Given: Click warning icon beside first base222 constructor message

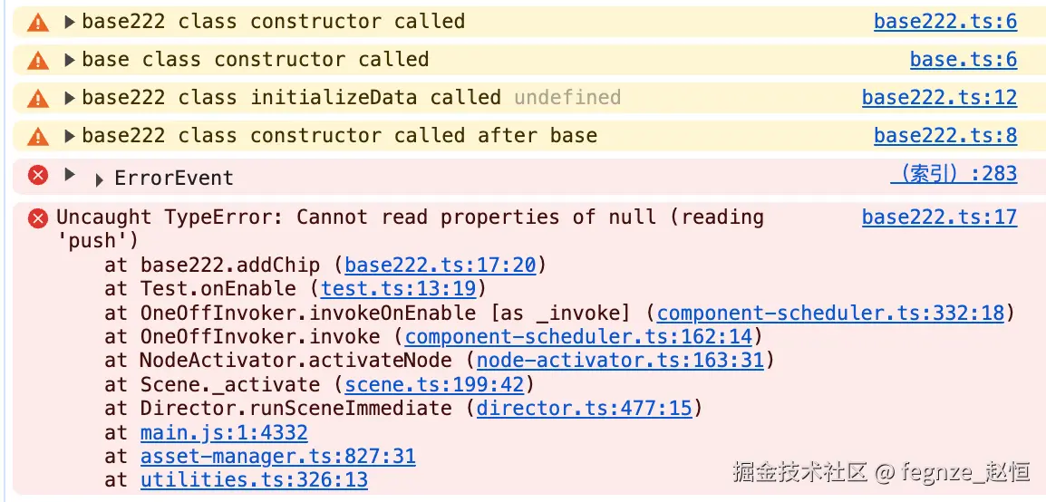Looking at the screenshot, I should [38, 22].
